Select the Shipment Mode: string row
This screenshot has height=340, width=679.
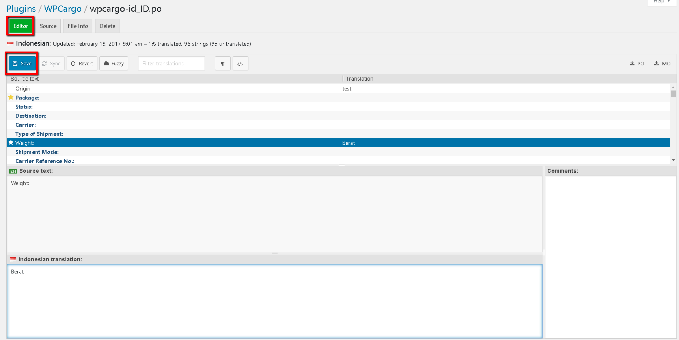pos(37,152)
